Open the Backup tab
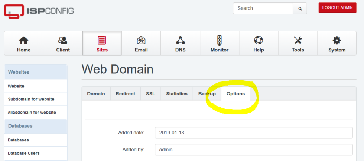The width and height of the screenshot is (364, 161). point(207,94)
